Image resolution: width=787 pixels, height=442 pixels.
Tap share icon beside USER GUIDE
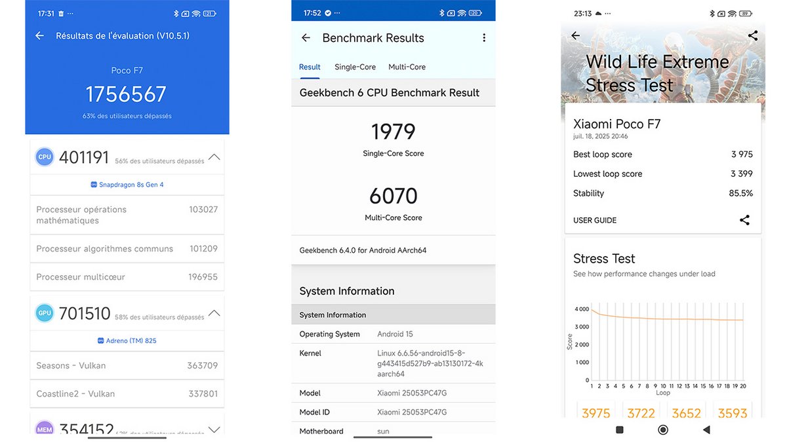click(744, 220)
